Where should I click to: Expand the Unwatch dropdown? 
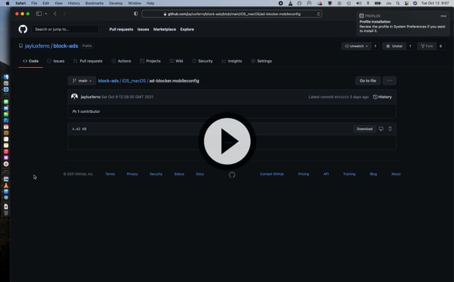coord(356,46)
